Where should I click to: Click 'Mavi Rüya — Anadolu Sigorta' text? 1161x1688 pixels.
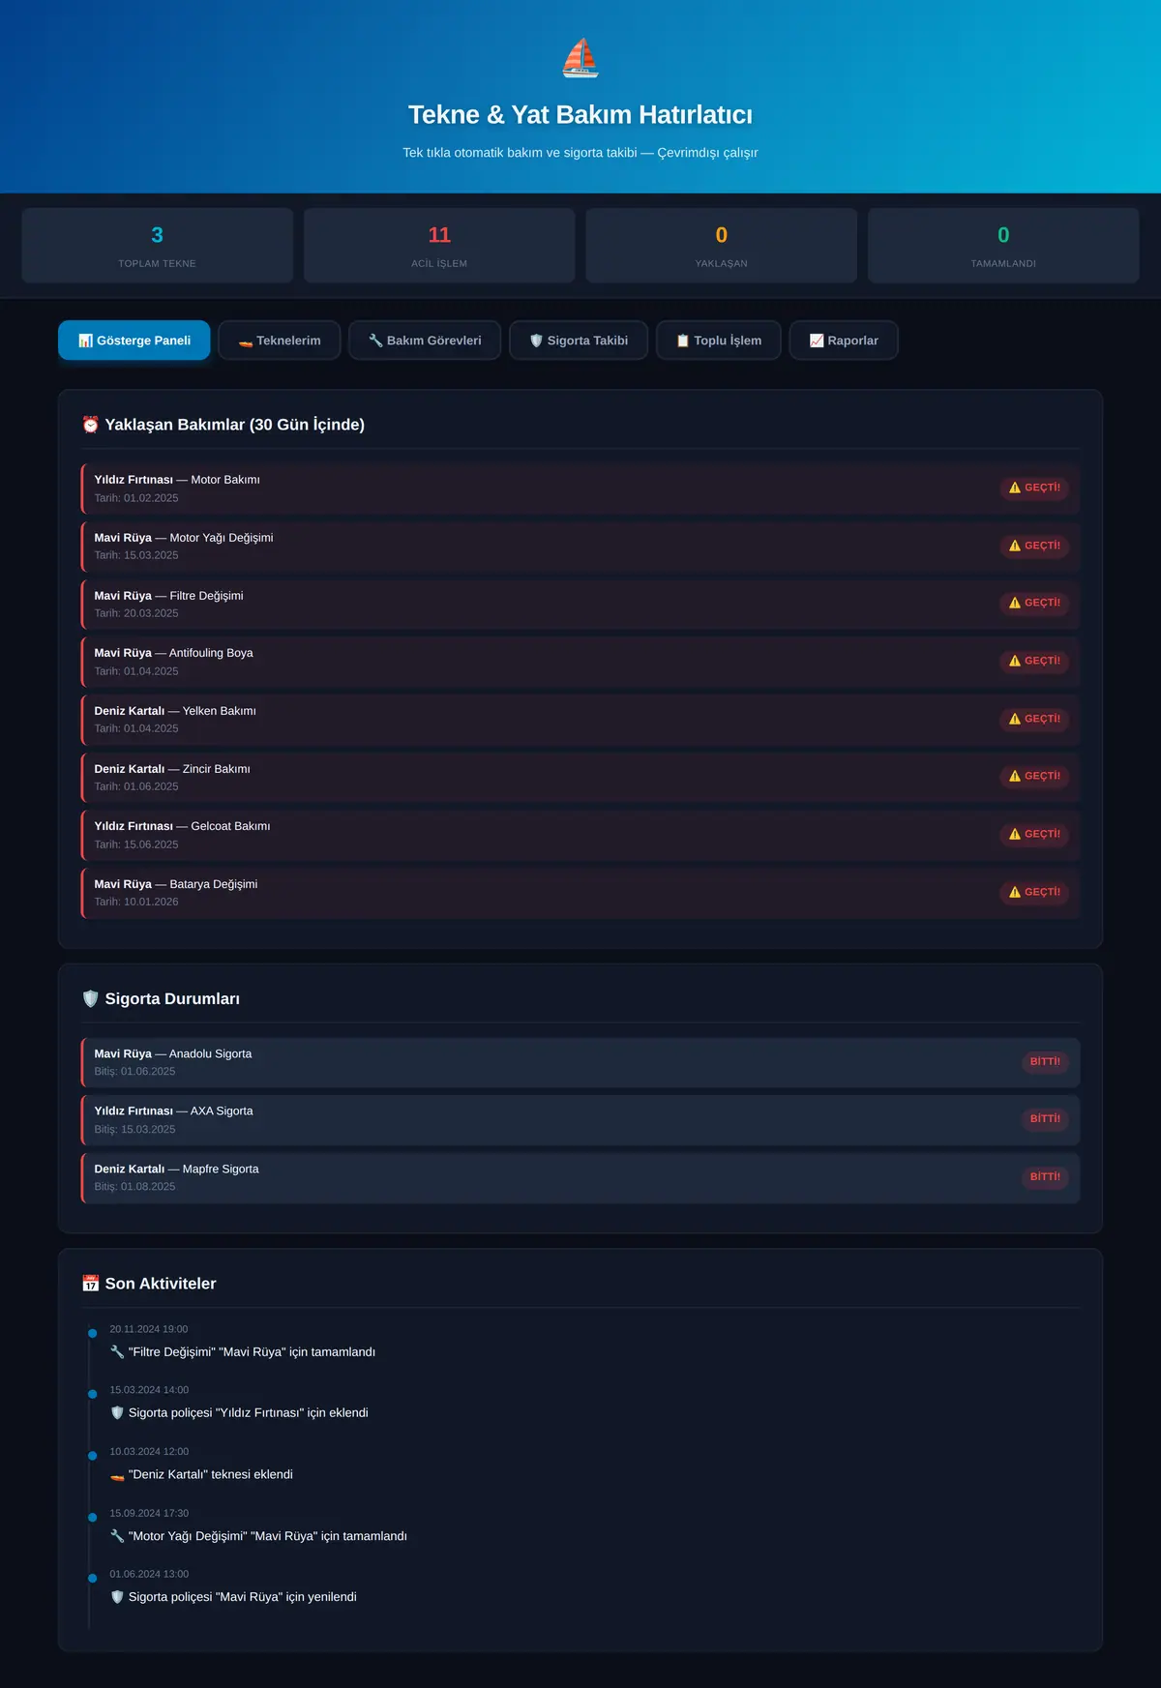pos(173,1053)
